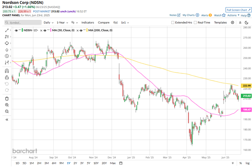Zoom in using the magnifier plus icon
The image size is (252, 167).
[x=7, y=105]
